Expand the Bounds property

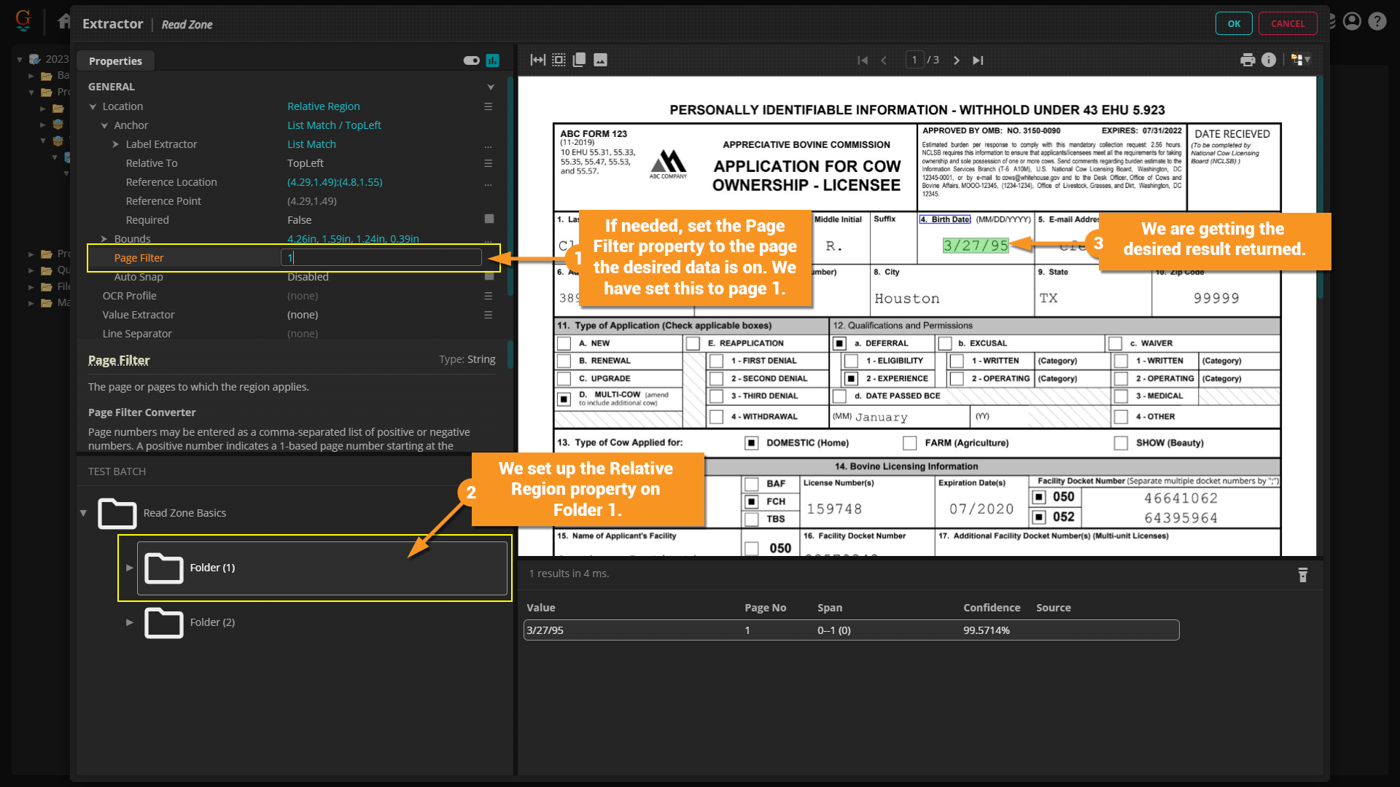(104, 239)
